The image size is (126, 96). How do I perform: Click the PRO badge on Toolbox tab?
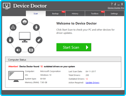[x=103, y=12]
